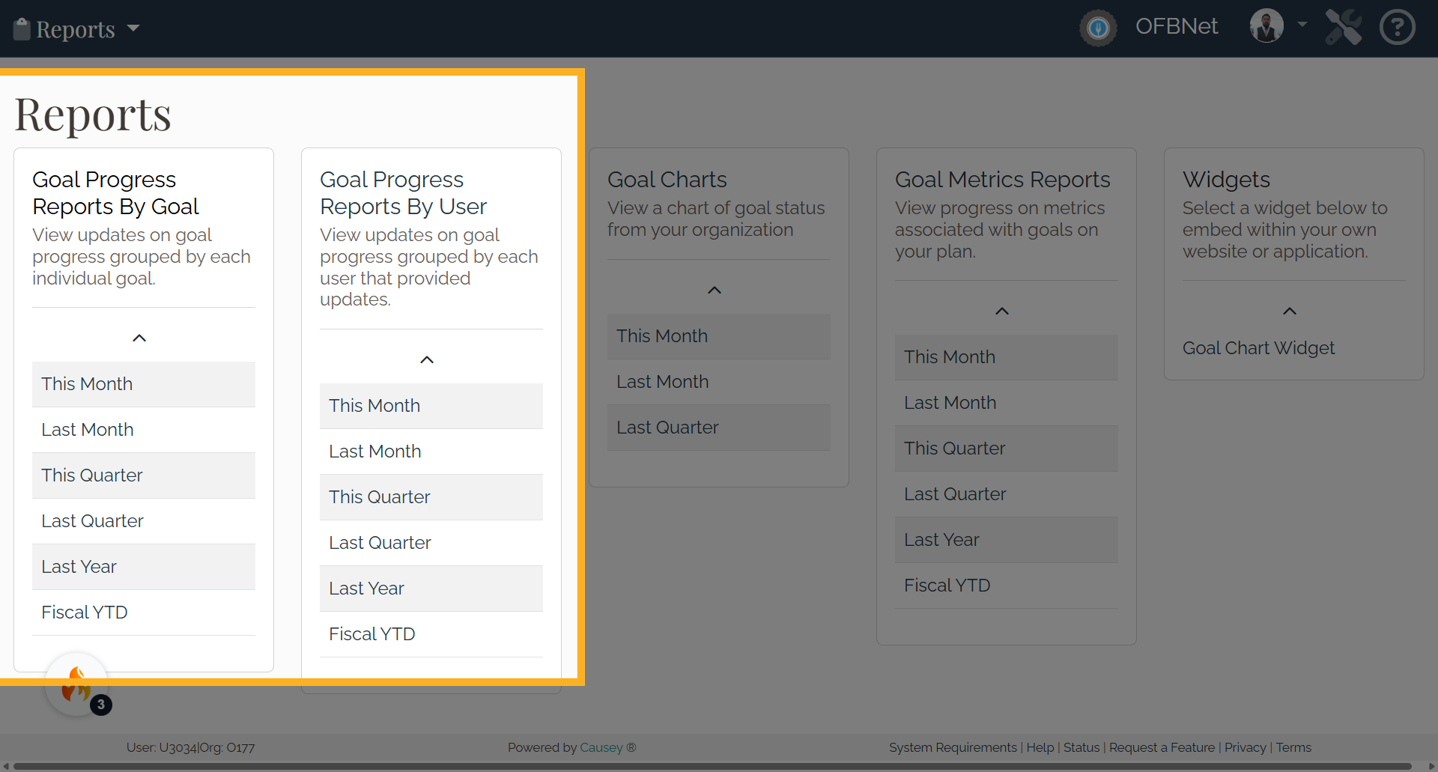1438x772 pixels.
Task: Collapse the Goal Progress Reports By Goal list
Action: (x=139, y=338)
